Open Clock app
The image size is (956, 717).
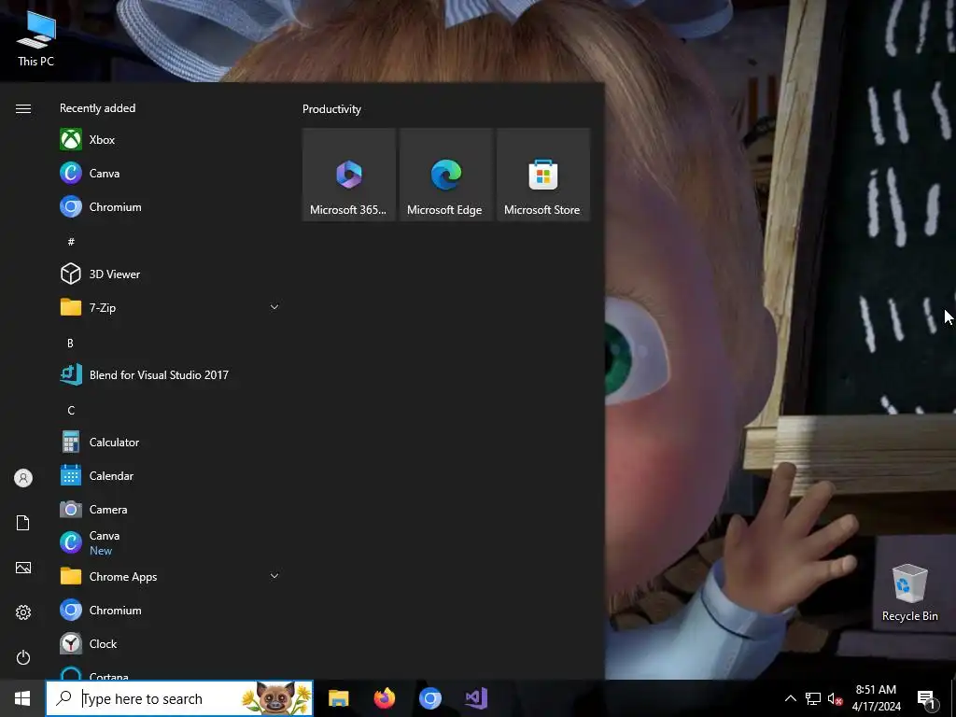(170, 643)
